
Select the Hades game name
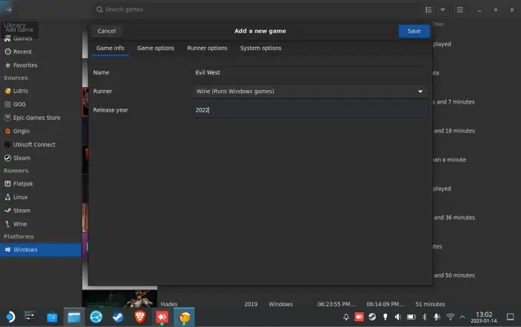(169, 304)
